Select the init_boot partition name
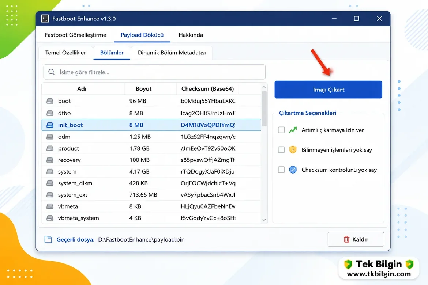Viewport: 428px width, 285px height. [x=71, y=125]
